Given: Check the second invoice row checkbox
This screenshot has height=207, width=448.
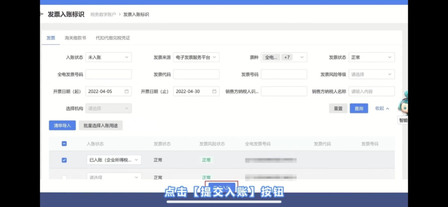Looking at the screenshot, I should point(64,178).
